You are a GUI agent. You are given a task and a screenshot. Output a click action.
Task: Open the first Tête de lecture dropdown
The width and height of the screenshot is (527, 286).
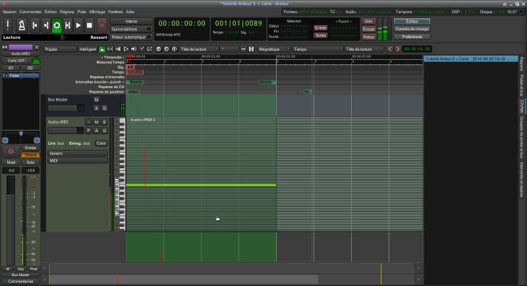point(199,49)
